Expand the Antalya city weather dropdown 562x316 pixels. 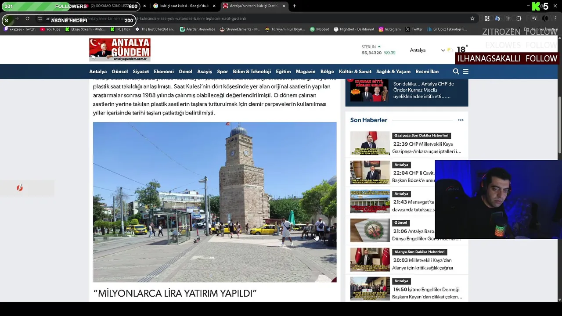click(427, 50)
